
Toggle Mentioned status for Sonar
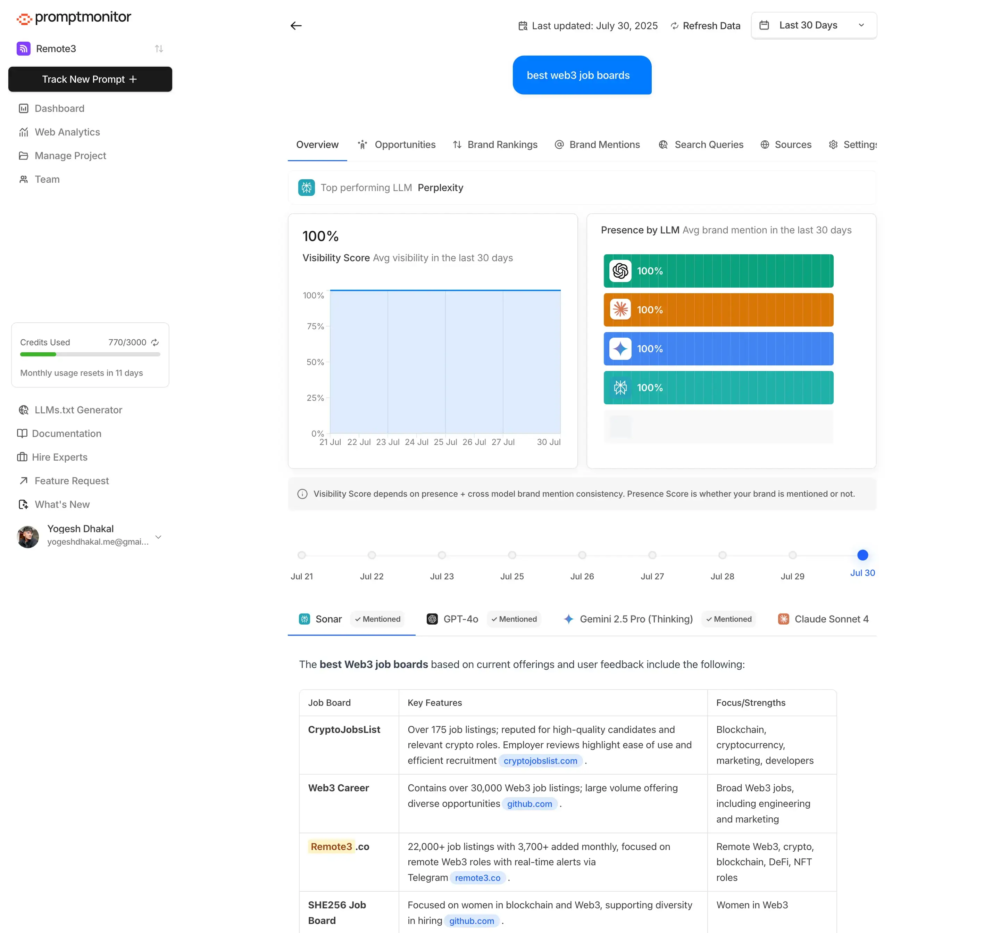coord(378,619)
